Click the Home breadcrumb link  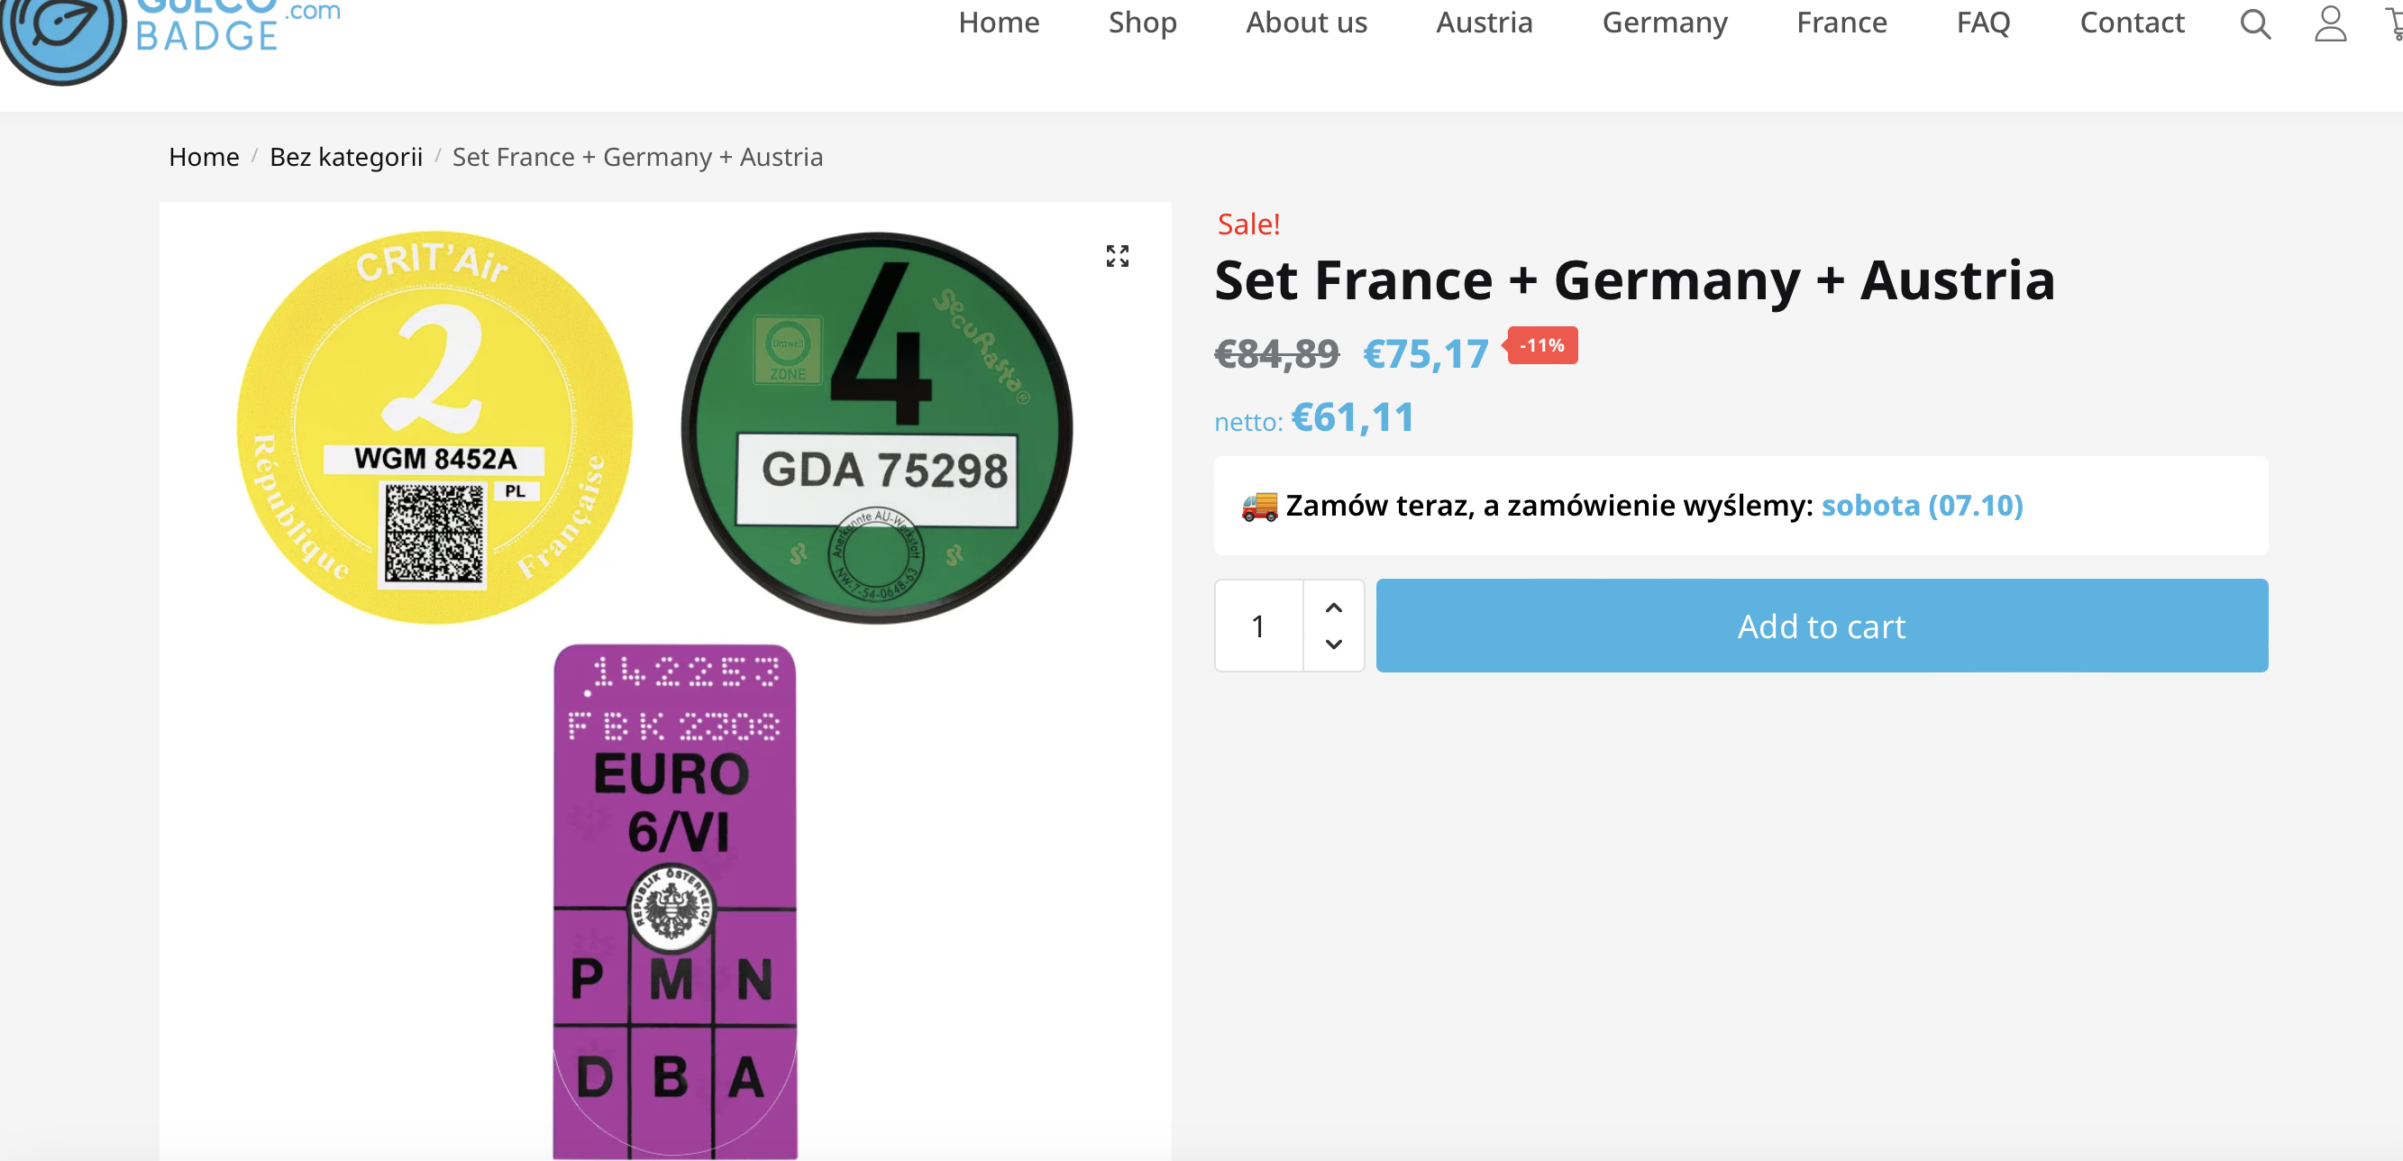click(x=204, y=157)
